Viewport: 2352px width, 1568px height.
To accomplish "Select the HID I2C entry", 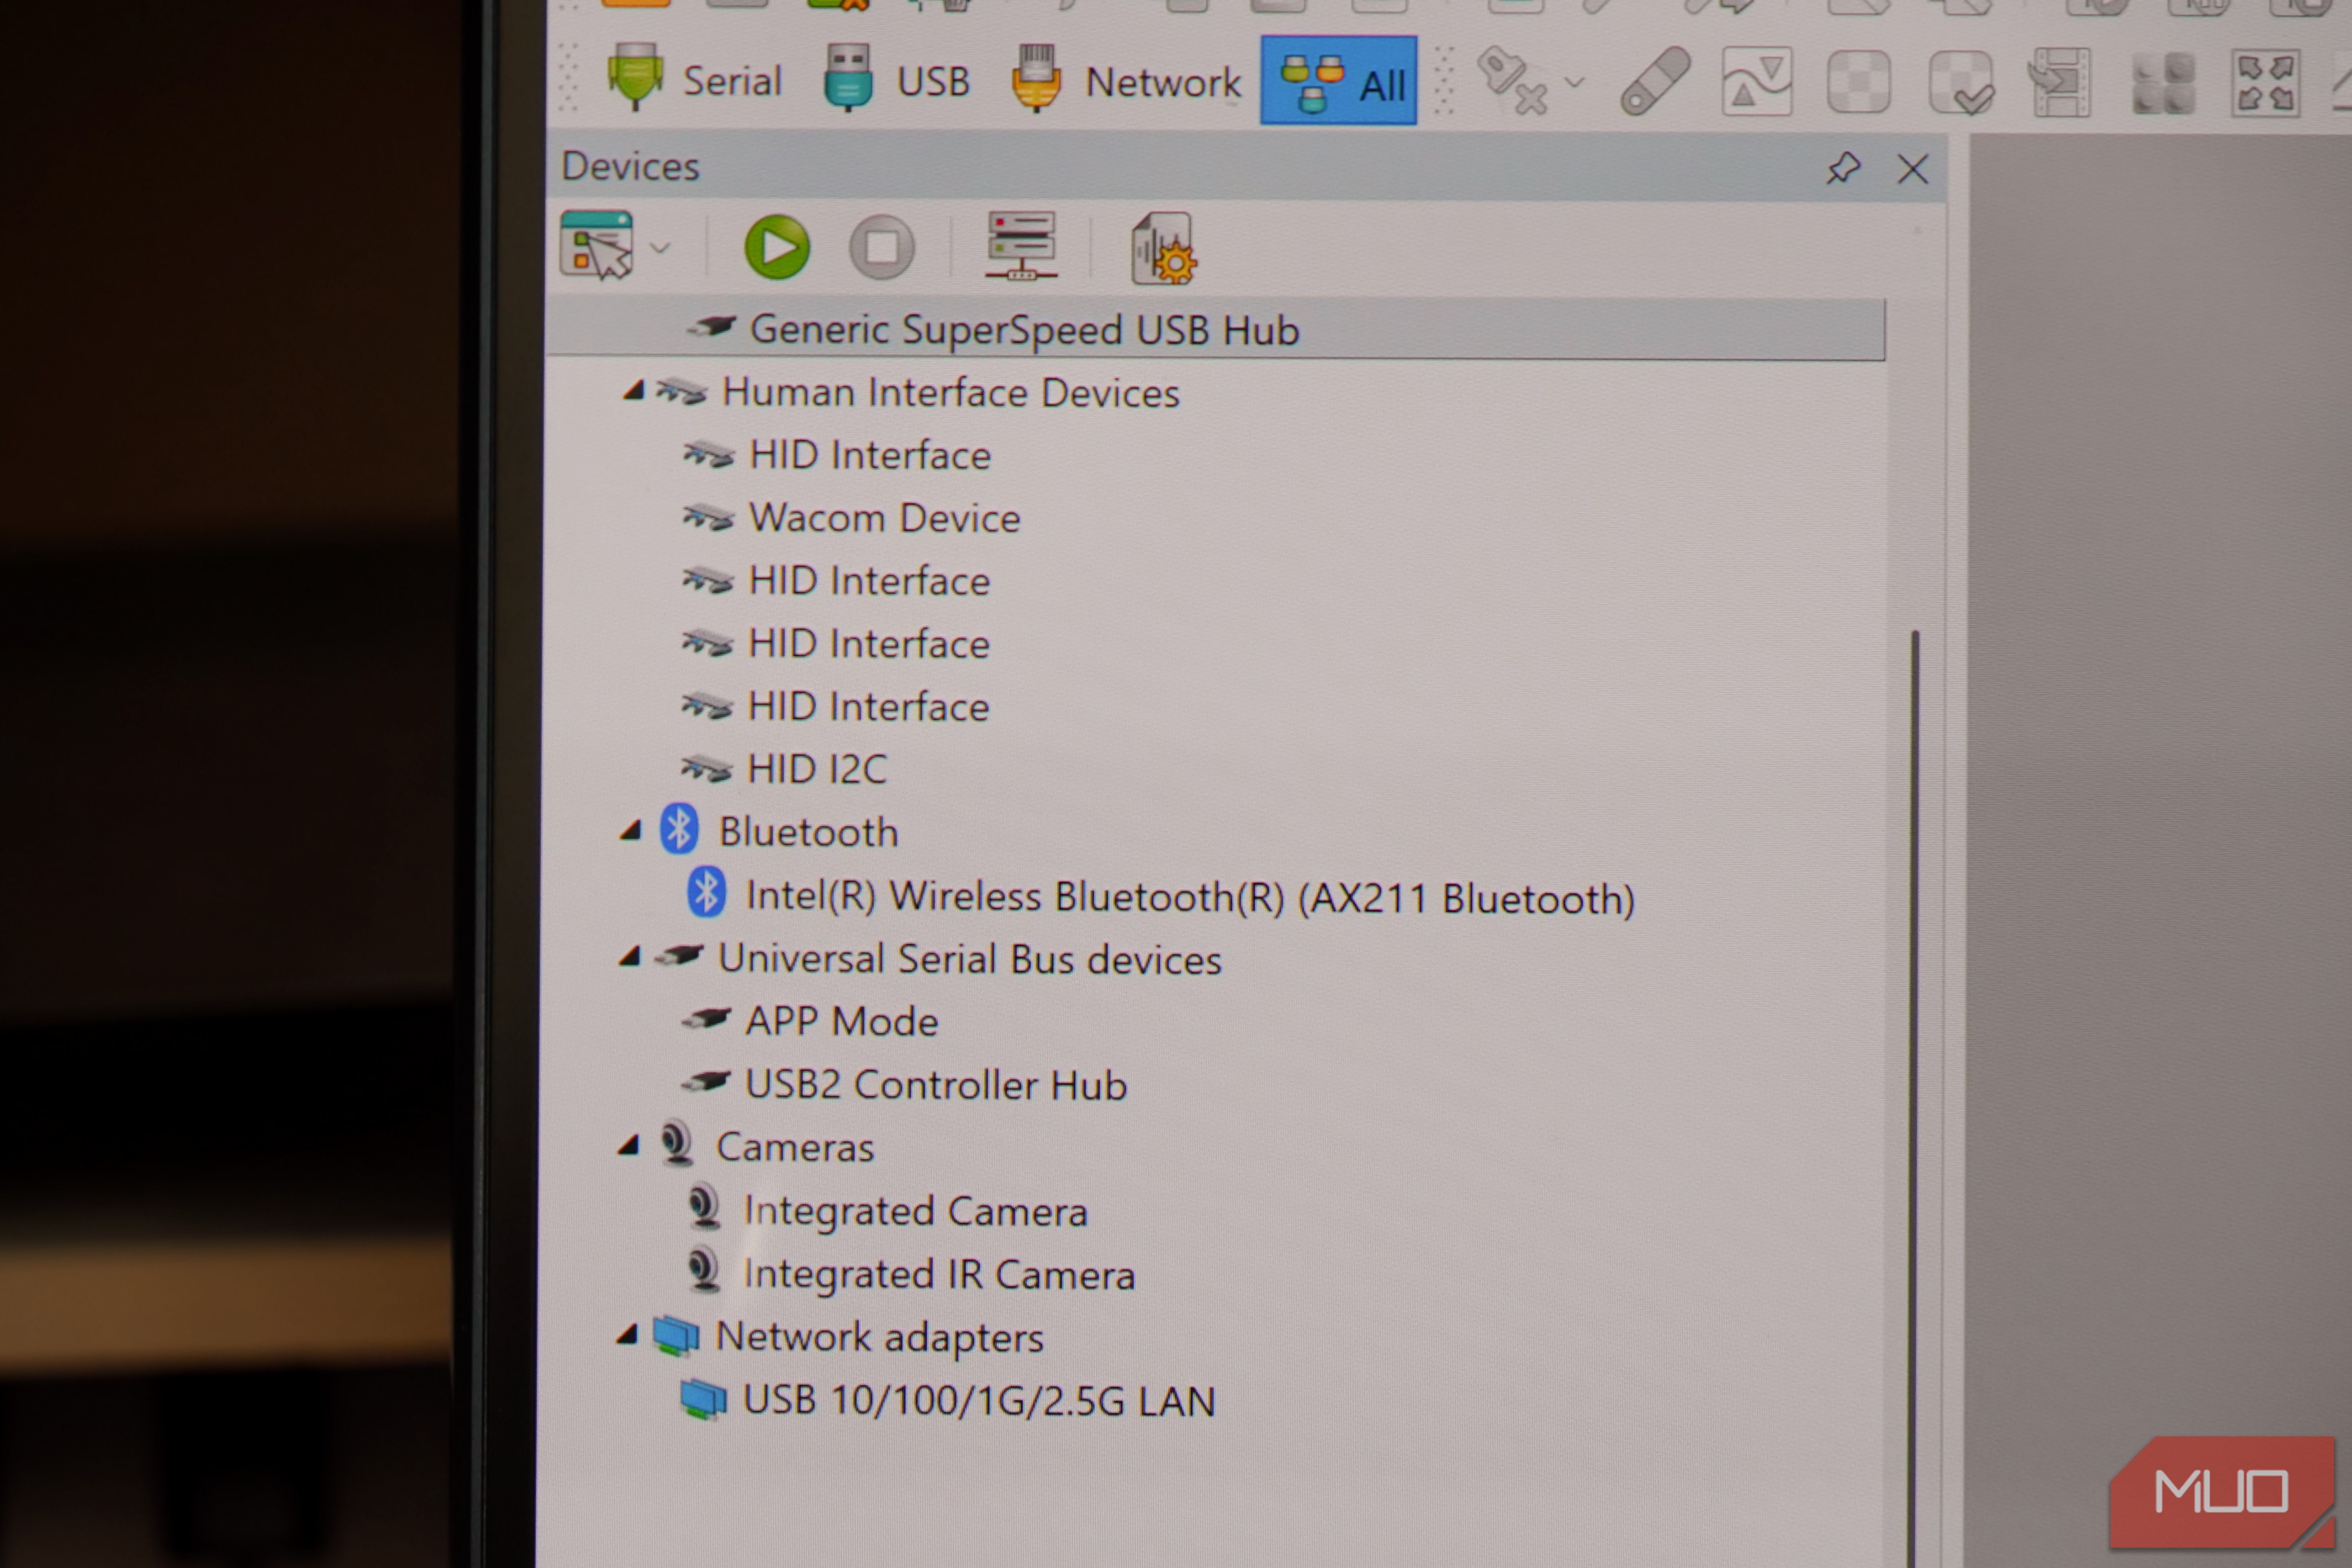I will (x=817, y=769).
